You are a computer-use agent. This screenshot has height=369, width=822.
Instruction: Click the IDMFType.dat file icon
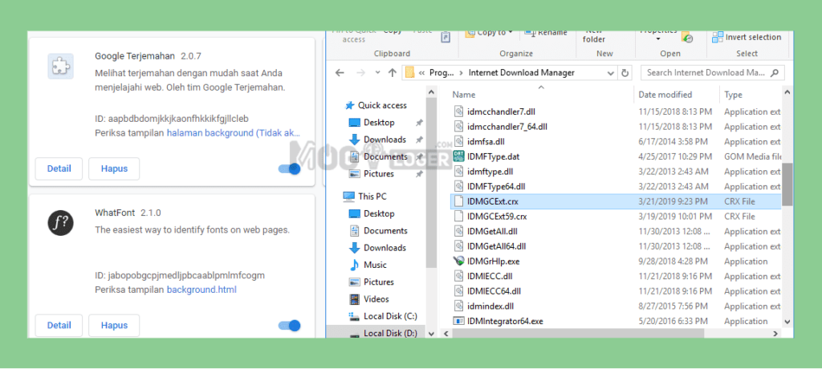[x=458, y=156]
